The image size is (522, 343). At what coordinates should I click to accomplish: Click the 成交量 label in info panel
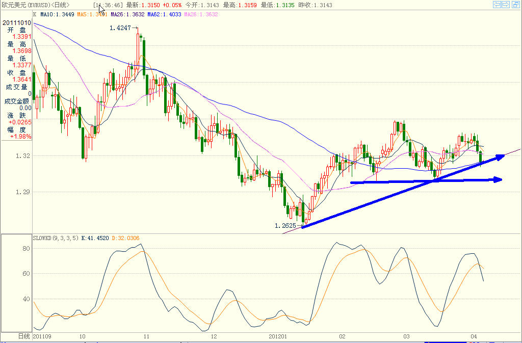(x=16, y=87)
